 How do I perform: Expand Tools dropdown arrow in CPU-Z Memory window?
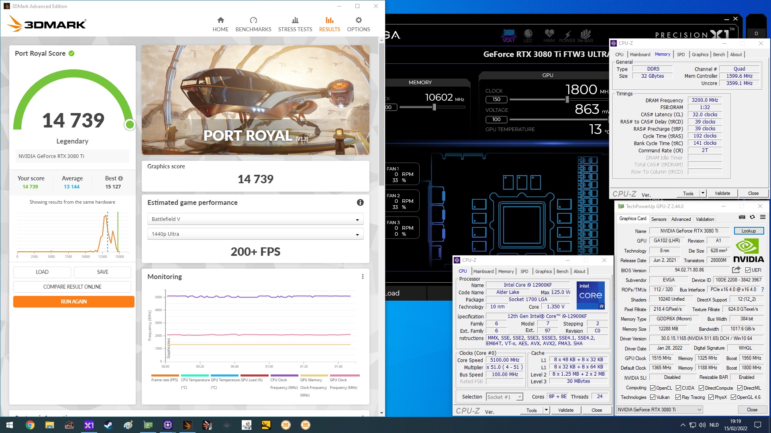703,193
